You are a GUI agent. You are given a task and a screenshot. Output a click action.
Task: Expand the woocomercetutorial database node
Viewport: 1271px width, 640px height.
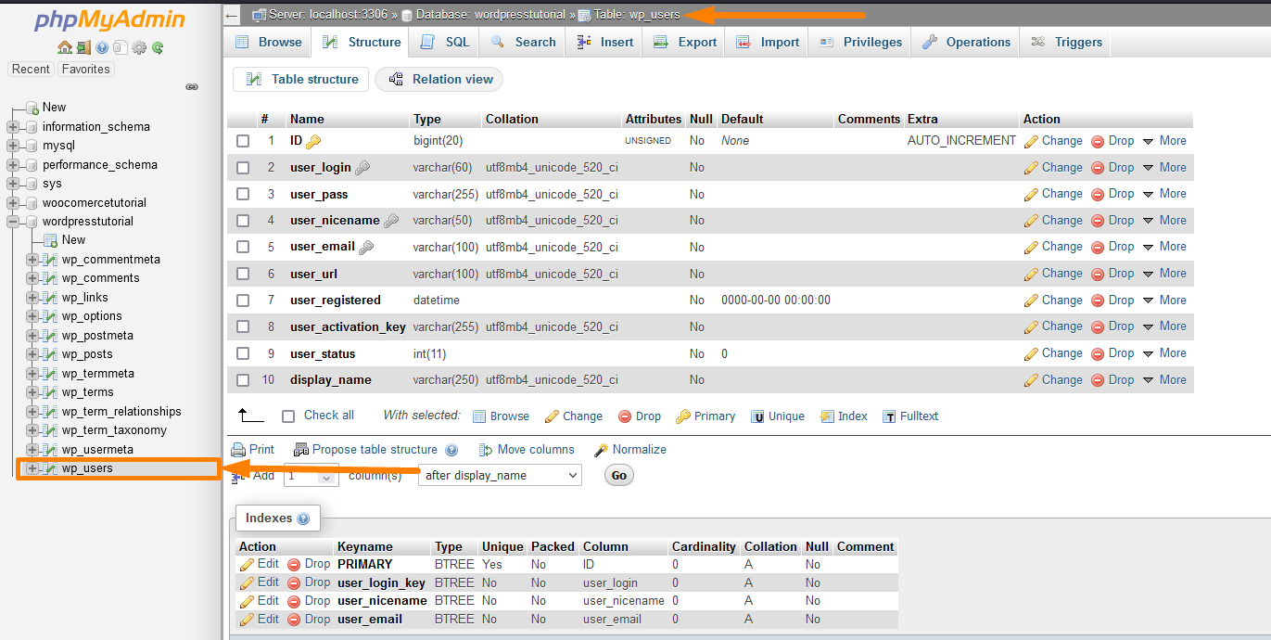[13, 203]
